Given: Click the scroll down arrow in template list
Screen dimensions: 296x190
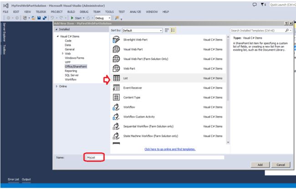Looking at the screenshot, I should (228, 143).
